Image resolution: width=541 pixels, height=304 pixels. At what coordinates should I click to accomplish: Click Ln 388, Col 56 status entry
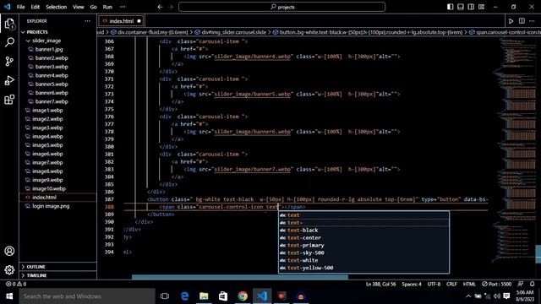pos(380,284)
